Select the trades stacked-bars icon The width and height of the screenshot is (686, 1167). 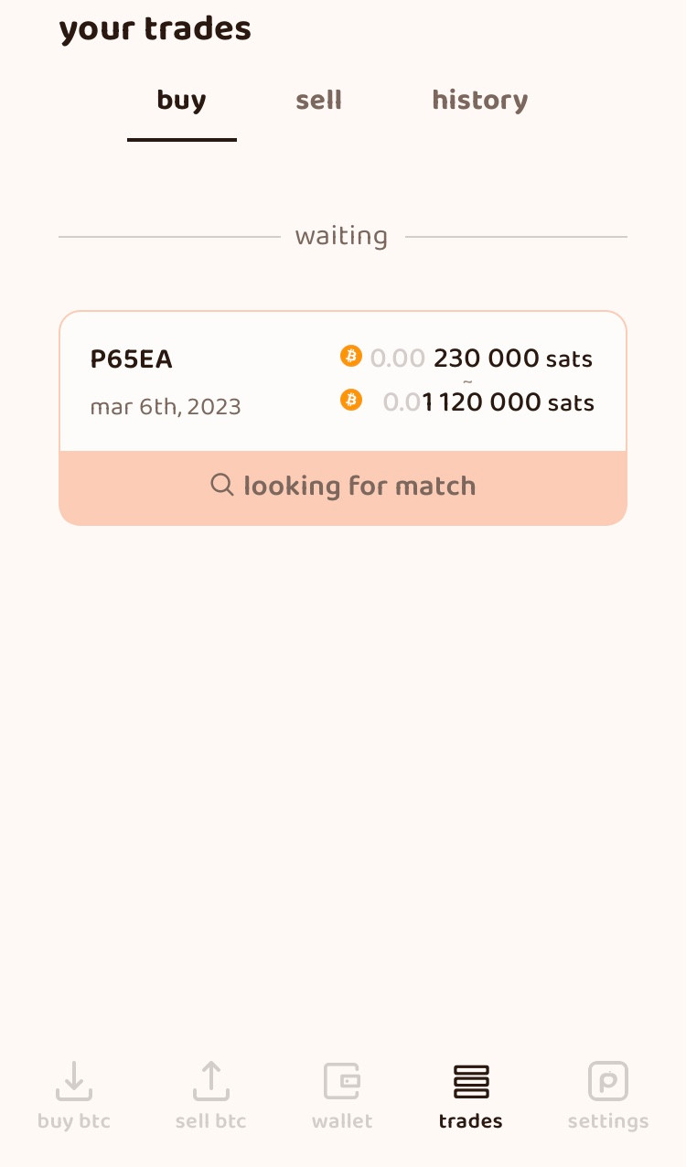point(471,1081)
